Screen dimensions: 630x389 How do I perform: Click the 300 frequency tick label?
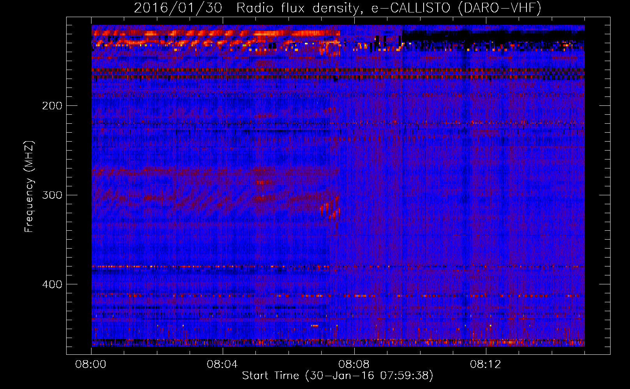(x=52, y=195)
